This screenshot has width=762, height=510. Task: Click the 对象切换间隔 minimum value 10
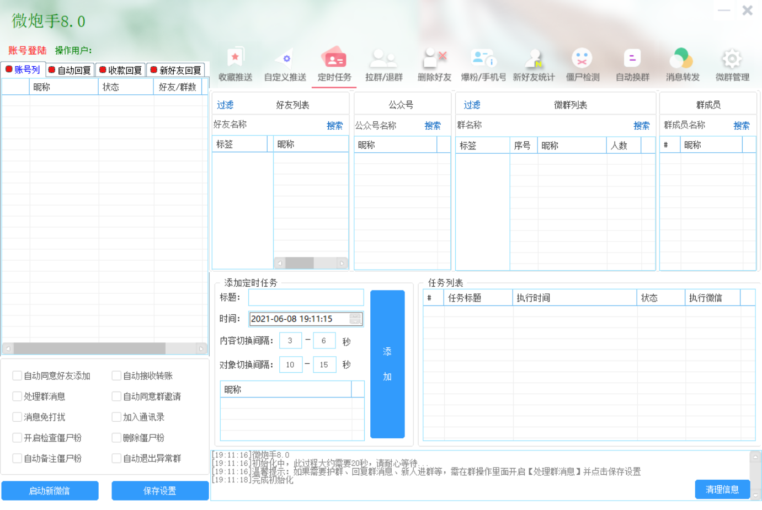point(290,364)
